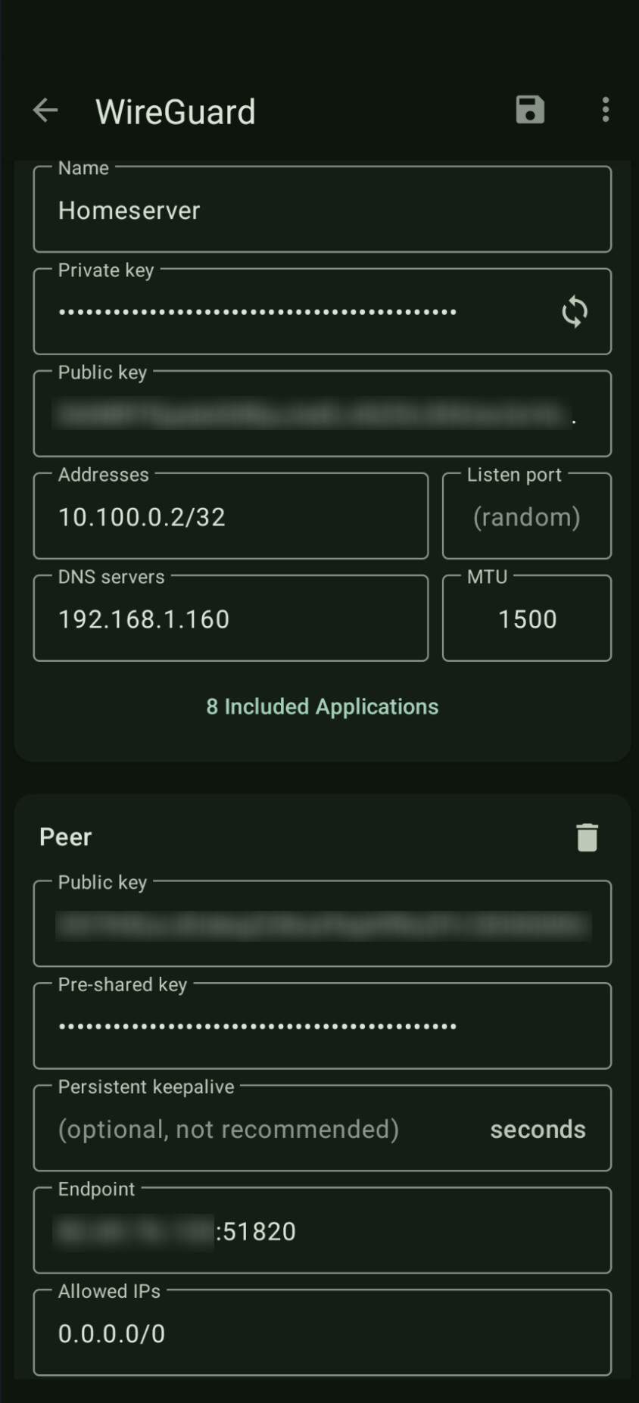Enter a Persistent keepalive value

coord(257,1129)
